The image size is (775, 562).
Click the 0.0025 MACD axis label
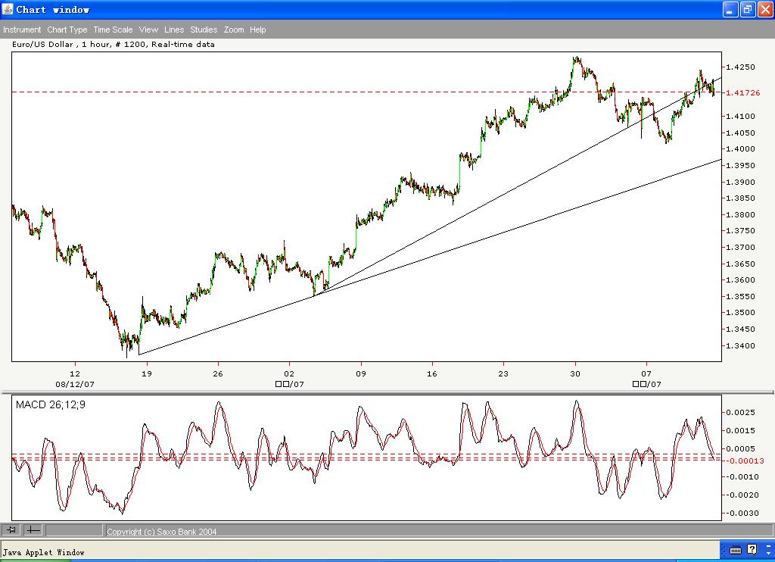coord(742,412)
